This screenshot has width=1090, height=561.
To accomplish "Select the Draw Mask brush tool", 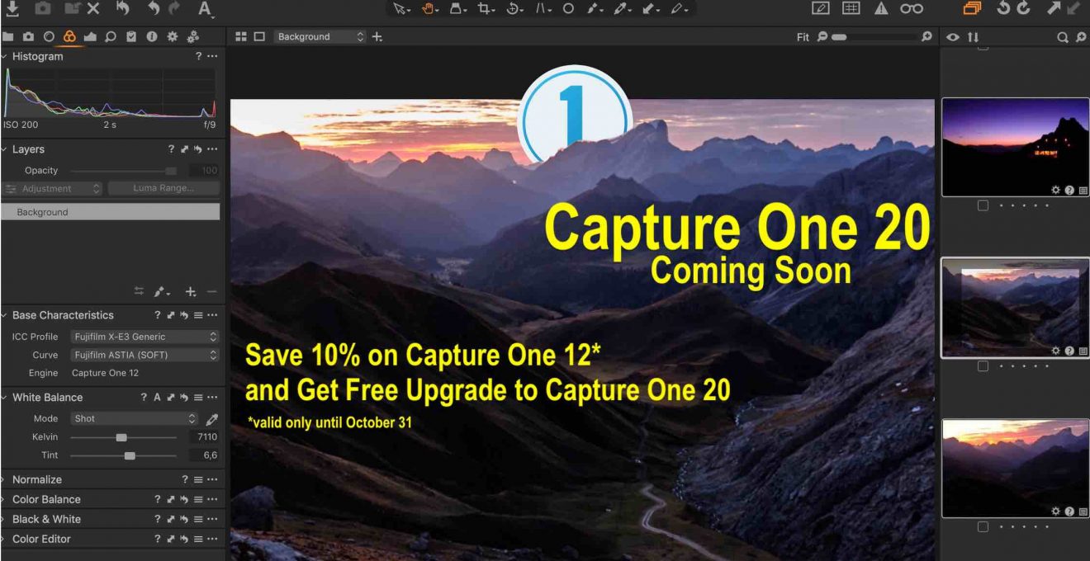I will (x=594, y=8).
